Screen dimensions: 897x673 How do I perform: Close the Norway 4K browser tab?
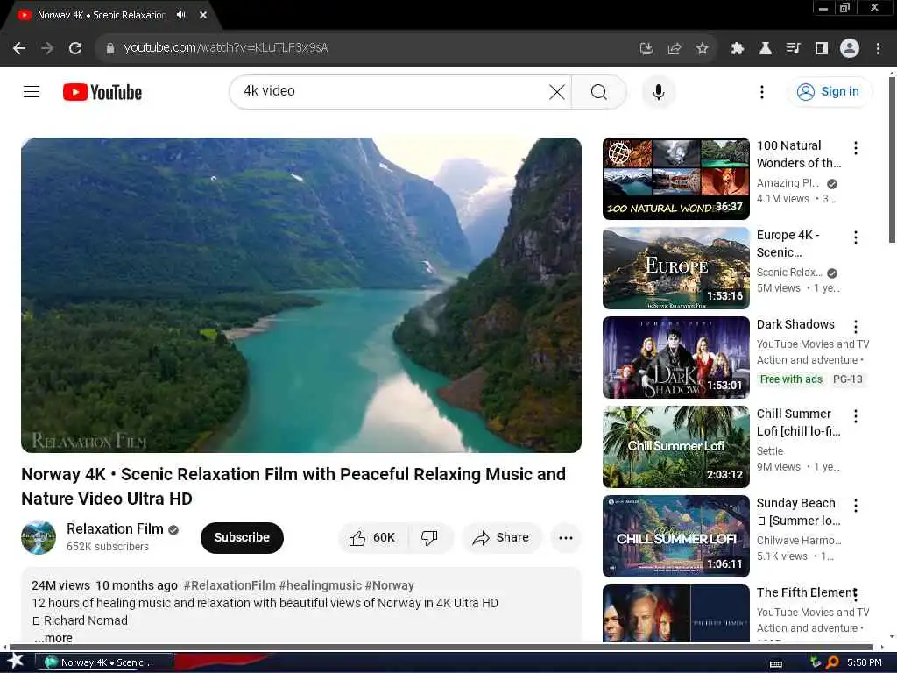(202, 15)
